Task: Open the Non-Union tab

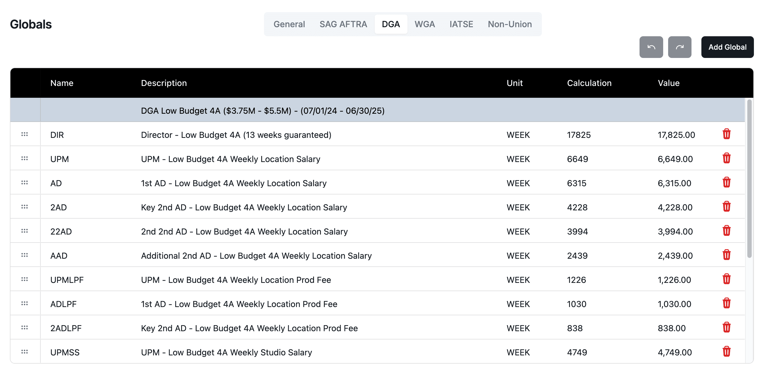Action: pyautogui.click(x=510, y=24)
